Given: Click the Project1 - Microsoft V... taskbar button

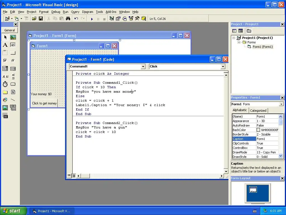Looking at the screenshot, I should 52,211.
